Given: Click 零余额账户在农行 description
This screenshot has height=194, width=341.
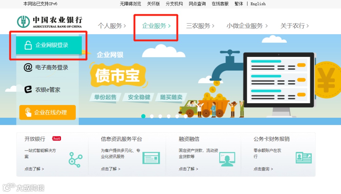Looking at the screenshot, I should [x=267, y=153].
